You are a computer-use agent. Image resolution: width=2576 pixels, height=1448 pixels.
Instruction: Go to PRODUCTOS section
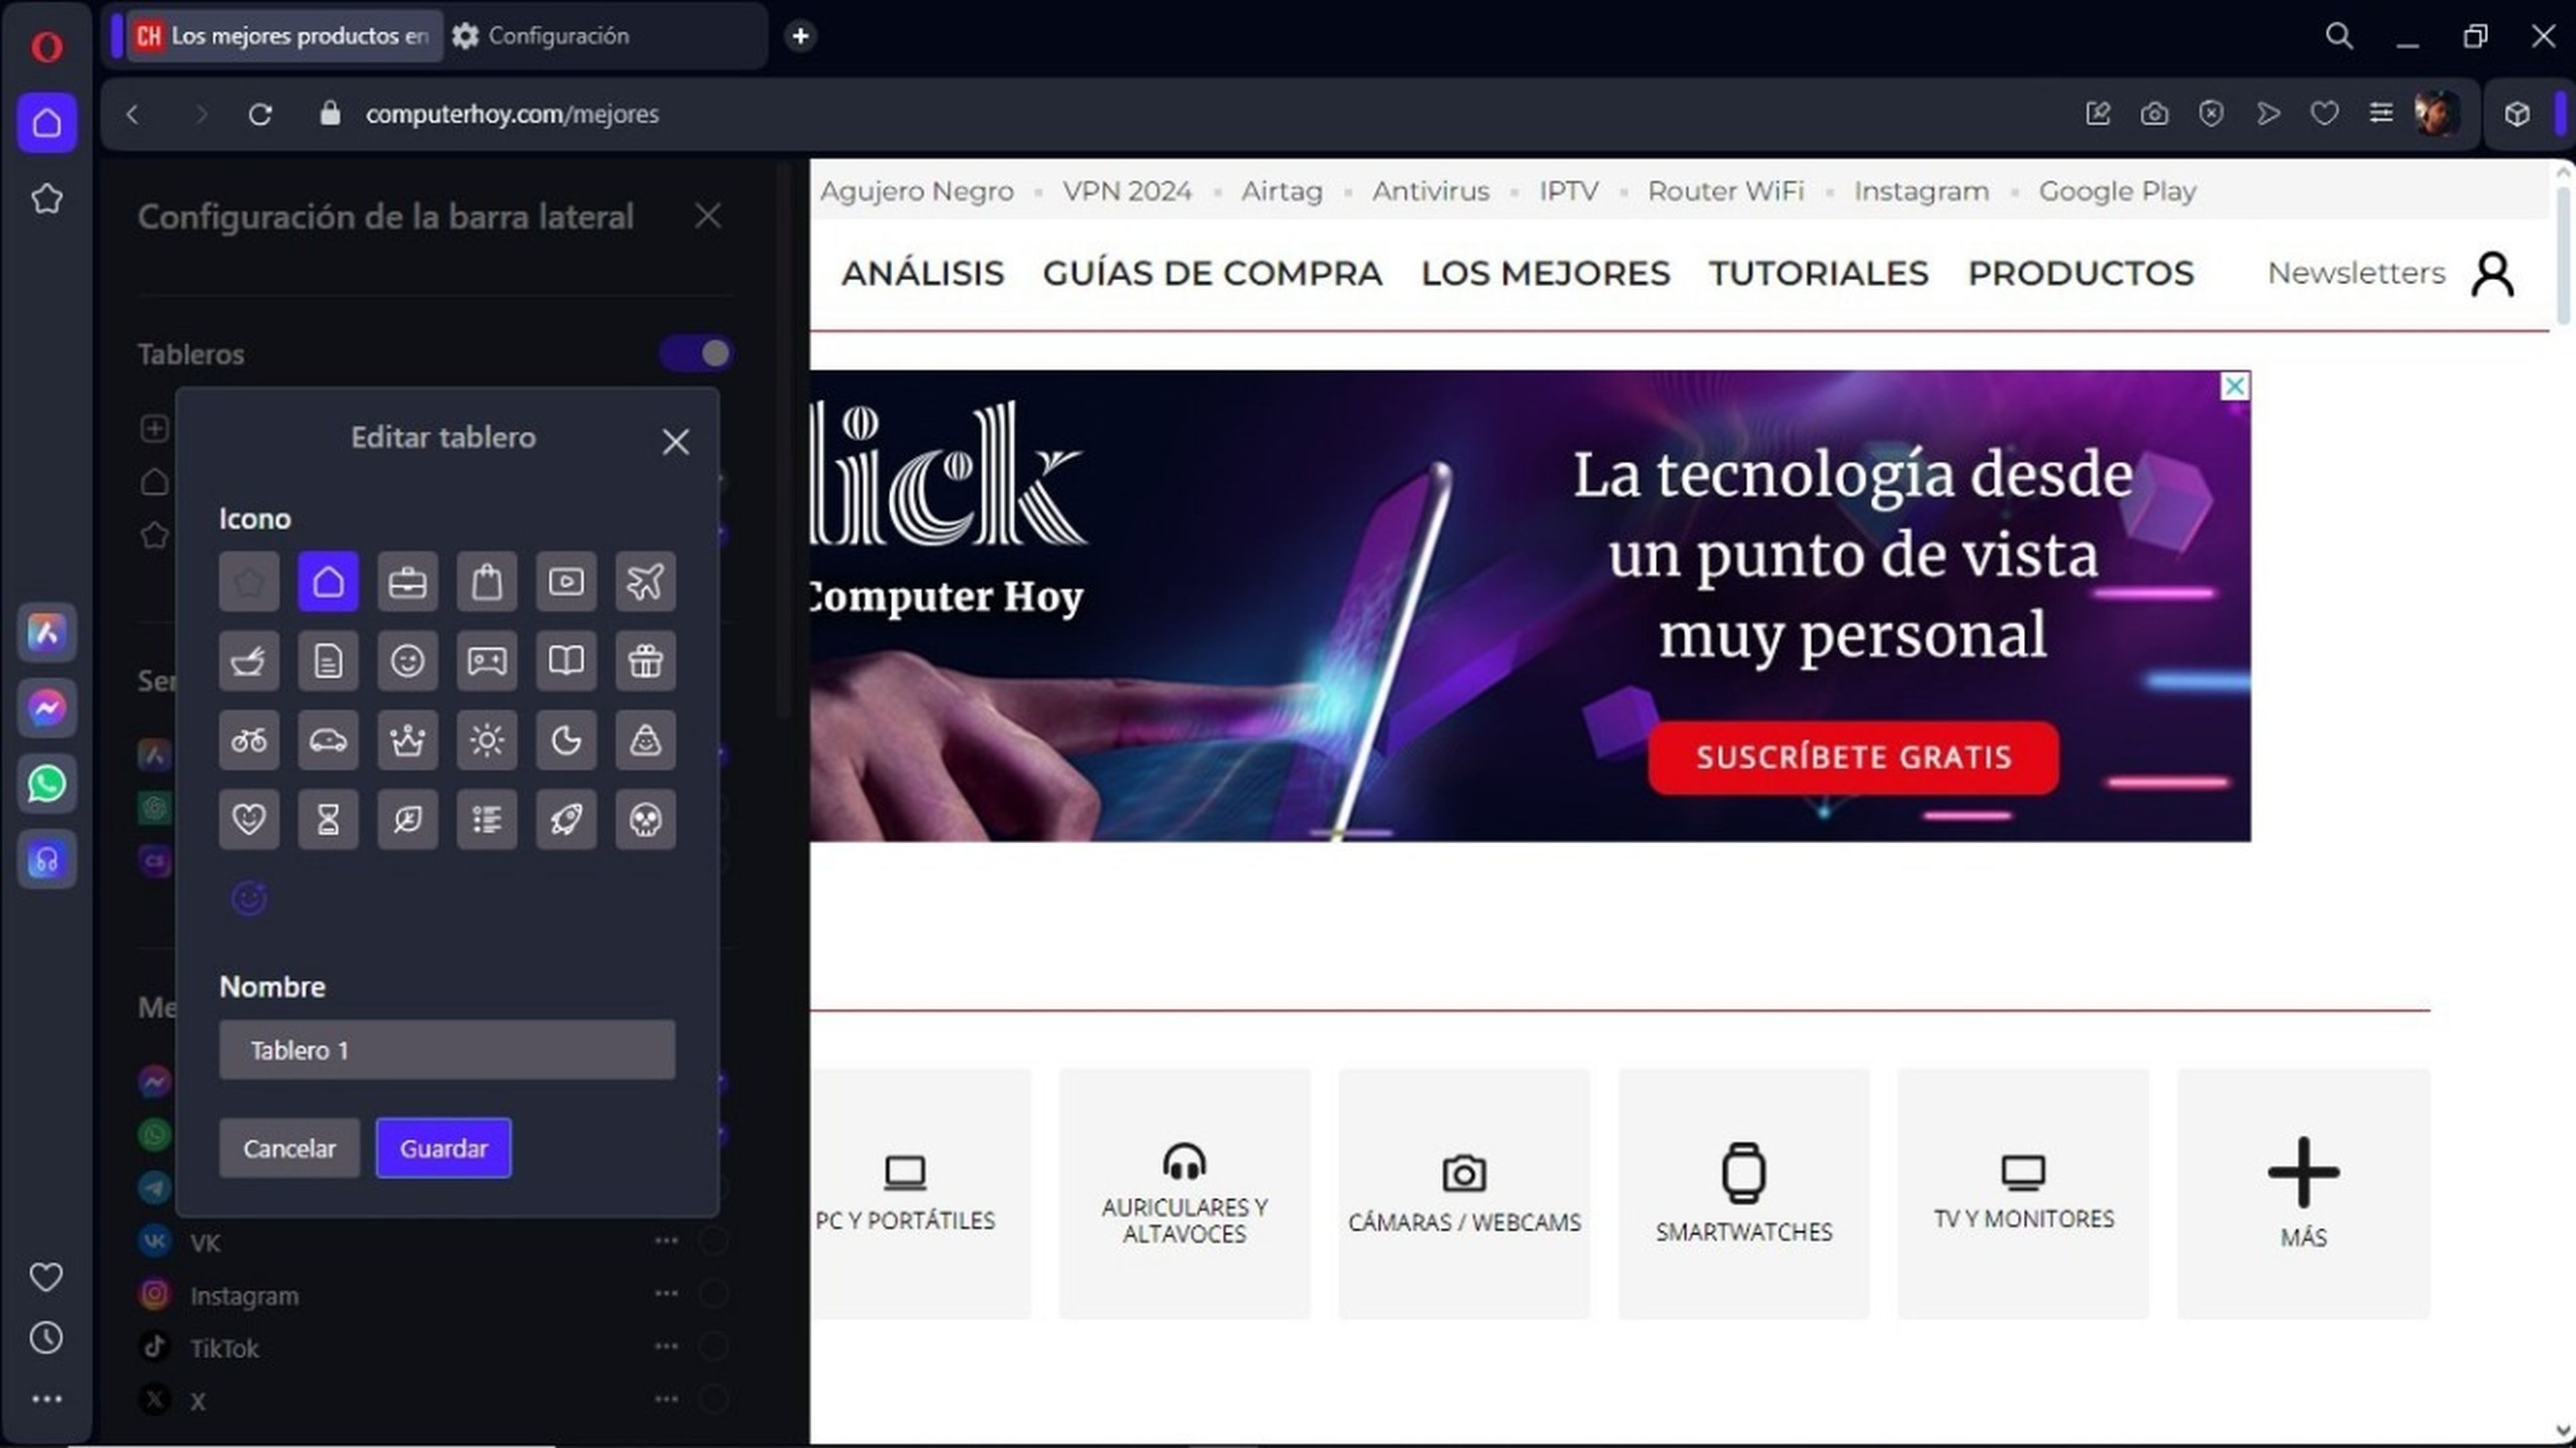[2080, 273]
